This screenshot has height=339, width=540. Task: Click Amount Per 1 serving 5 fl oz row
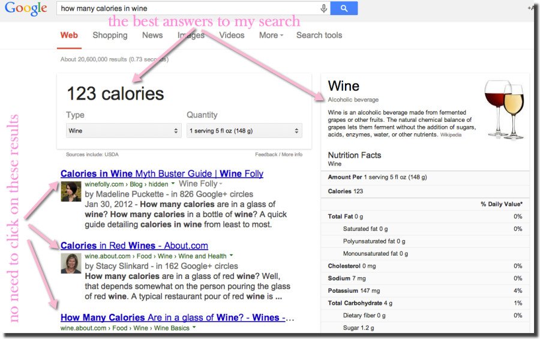pyautogui.click(x=425, y=177)
